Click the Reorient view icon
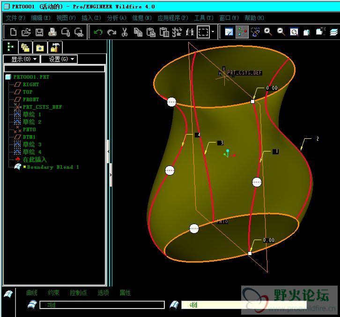The image size is (340, 317). [307, 32]
